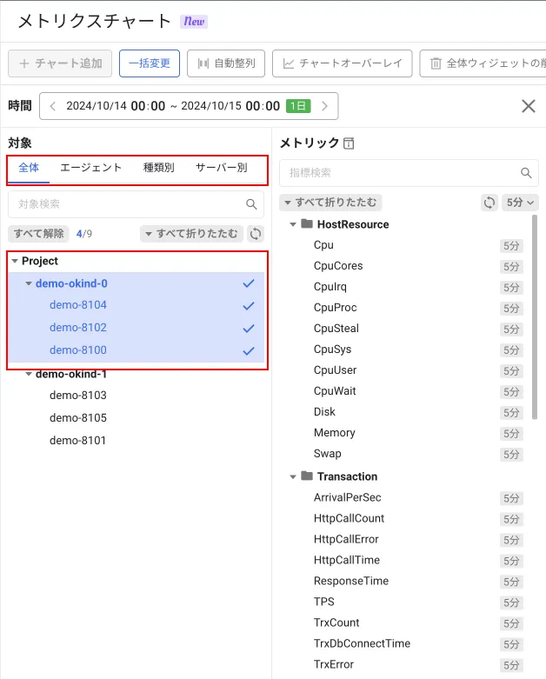Select the CpuSteal metric
This screenshot has height=679, width=546.
(336, 329)
